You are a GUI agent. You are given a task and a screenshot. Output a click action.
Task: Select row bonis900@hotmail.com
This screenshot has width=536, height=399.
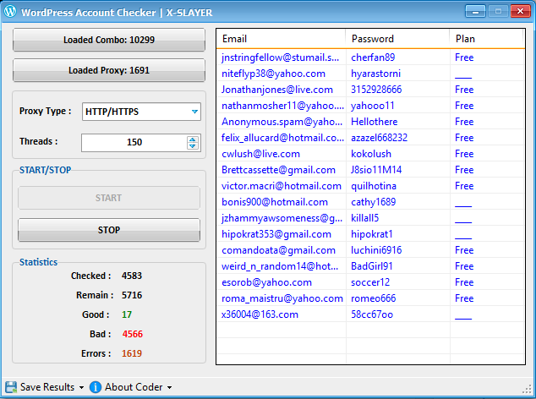tap(370, 202)
